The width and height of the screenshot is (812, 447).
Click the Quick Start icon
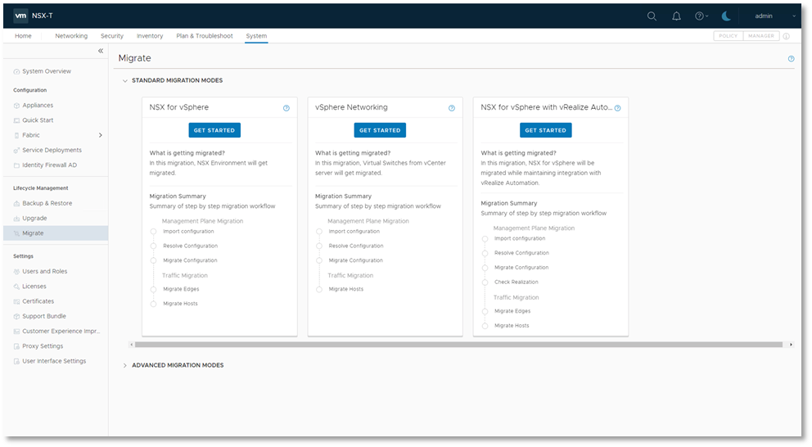click(x=16, y=120)
